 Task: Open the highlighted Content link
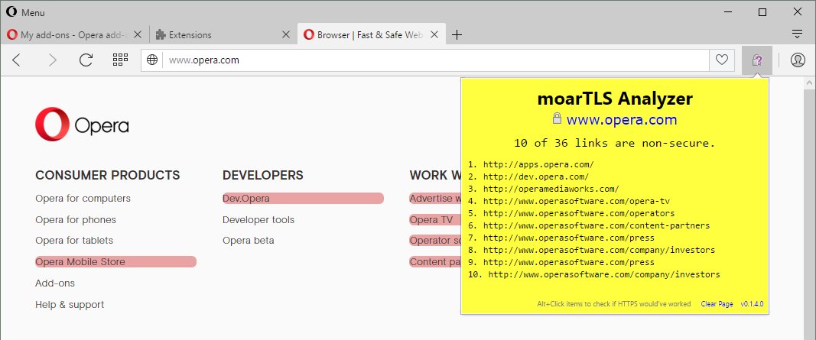click(435, 262)
